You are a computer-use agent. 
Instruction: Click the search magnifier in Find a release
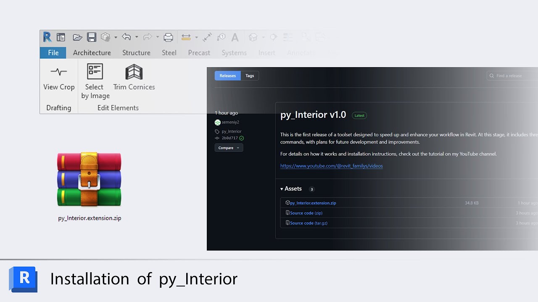[x=492, y=75]
